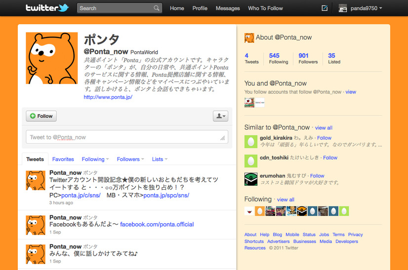Image resolution: width=408 pixels, height=270 pixels.
Task: Click Advertisers footer link
Action: coord(279,241)
